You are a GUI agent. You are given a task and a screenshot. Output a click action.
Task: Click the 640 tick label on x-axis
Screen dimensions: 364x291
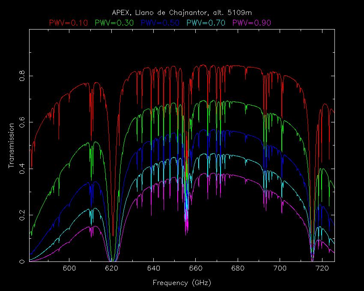153,269
